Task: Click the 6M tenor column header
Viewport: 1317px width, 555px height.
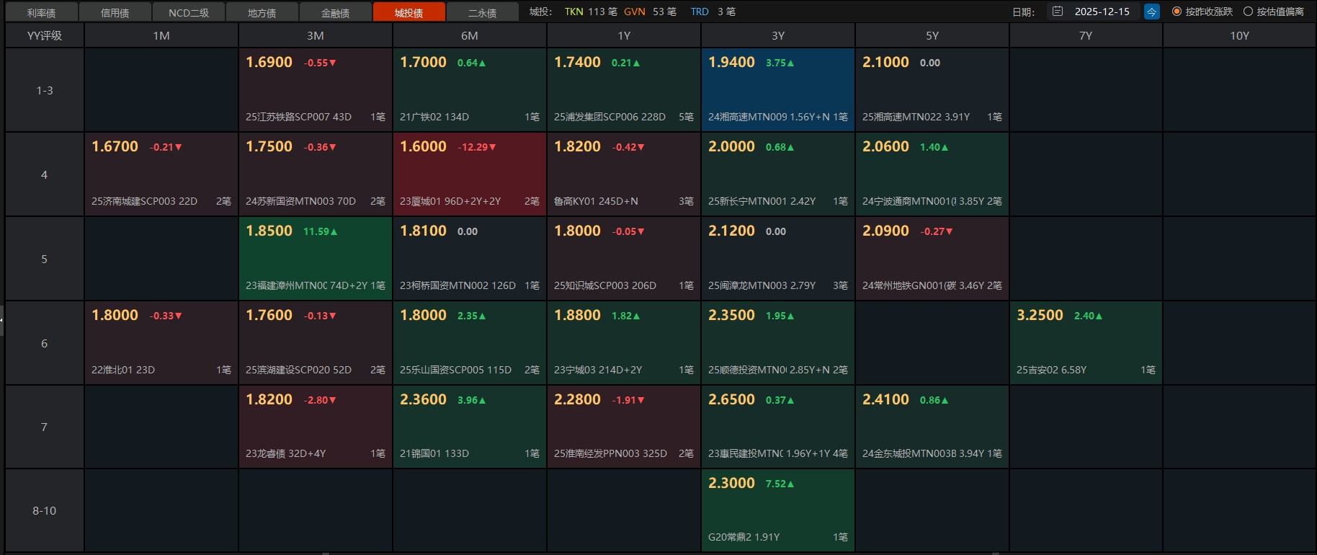Action: click(470, 35)
